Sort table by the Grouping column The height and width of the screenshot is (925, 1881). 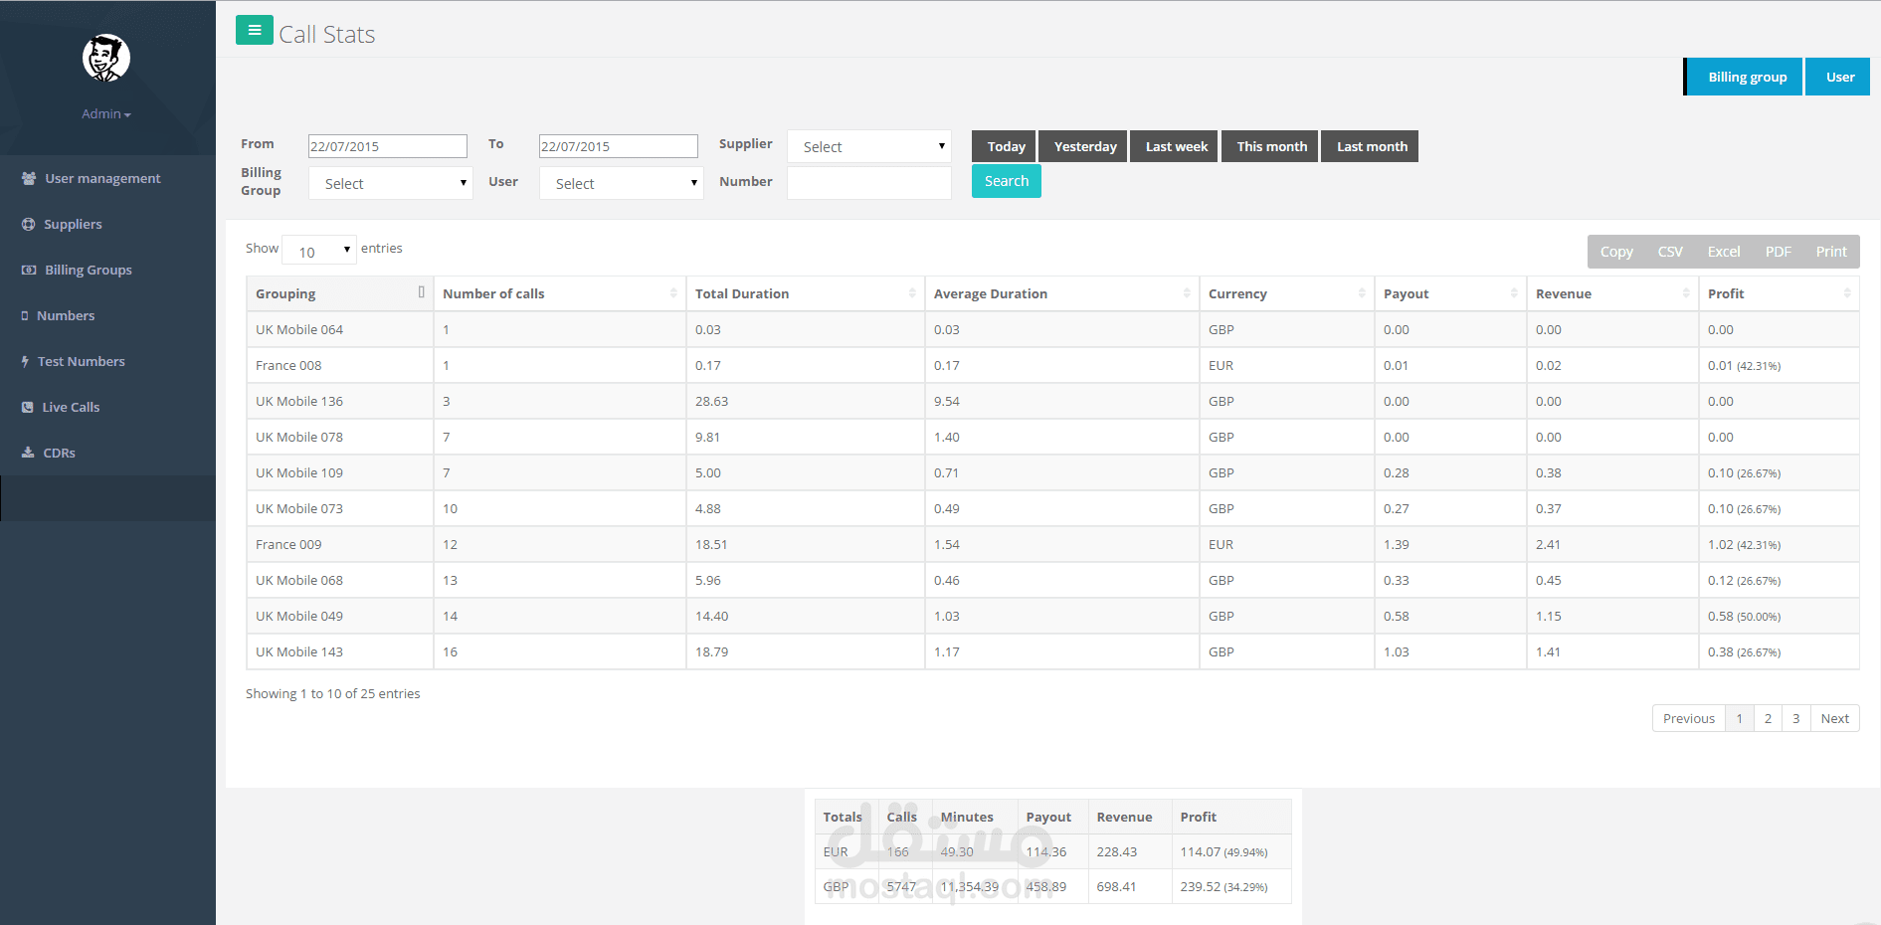[340, 293]
